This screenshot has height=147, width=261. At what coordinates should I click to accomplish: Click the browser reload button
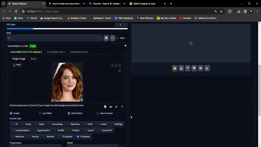click(x=16, y=11)
